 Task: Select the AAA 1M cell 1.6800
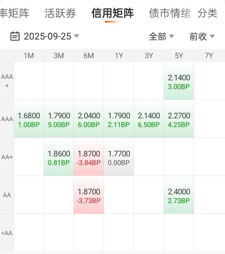click(x=29, y=120)
